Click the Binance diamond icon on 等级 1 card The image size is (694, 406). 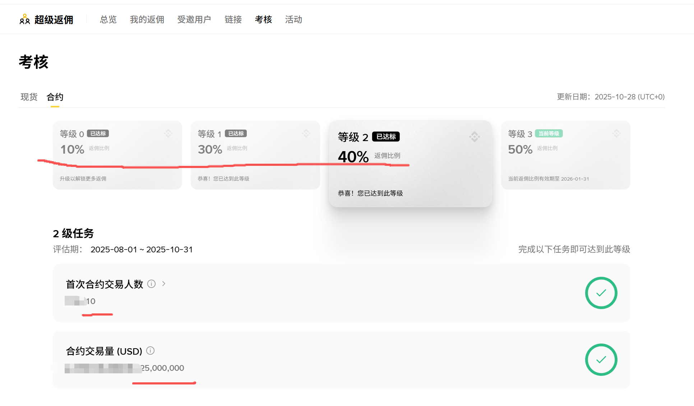click(x=306, y=133)
